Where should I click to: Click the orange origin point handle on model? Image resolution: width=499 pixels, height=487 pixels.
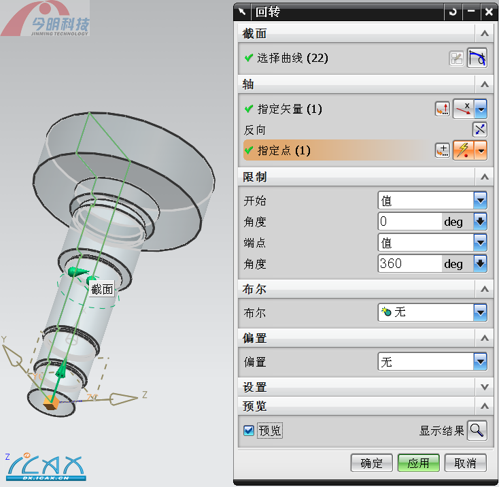pyautogui.click(x=51, y=403)
